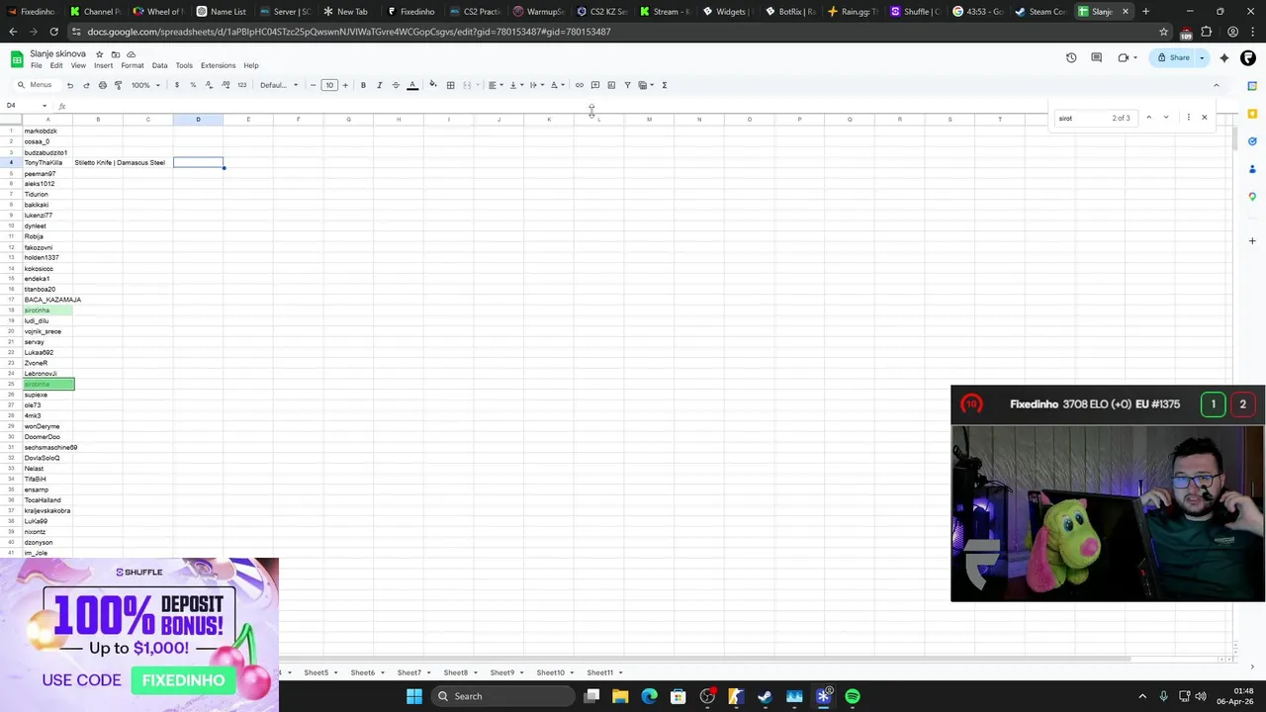Open Share quick actions arrow
This screenshot has height=712, width=1266.
coord(1203,57)
